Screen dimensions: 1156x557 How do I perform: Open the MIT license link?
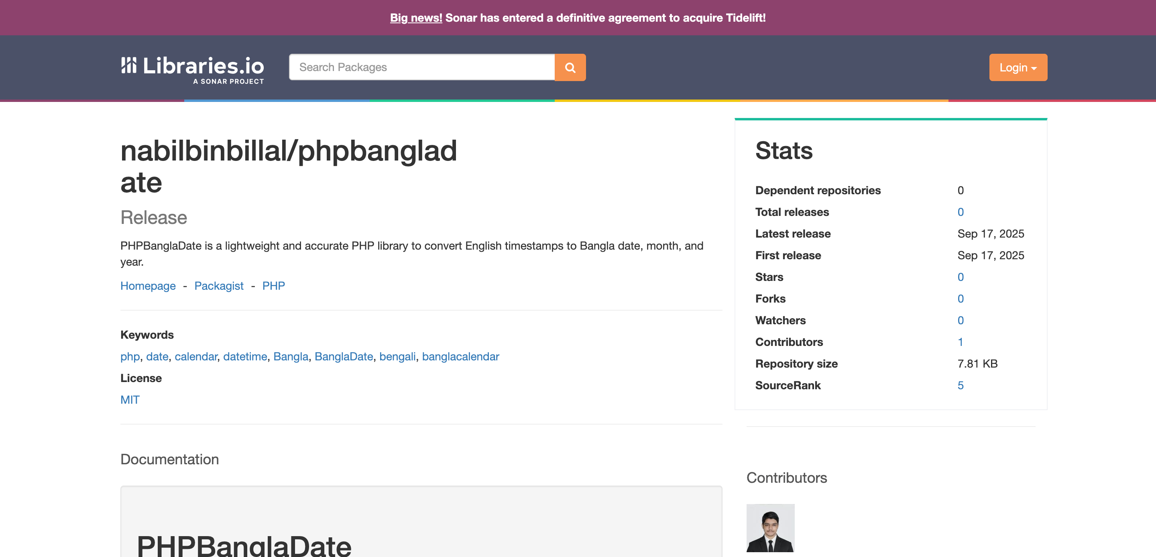(x=130, y=400)
